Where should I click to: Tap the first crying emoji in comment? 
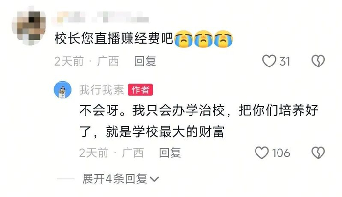184,39
